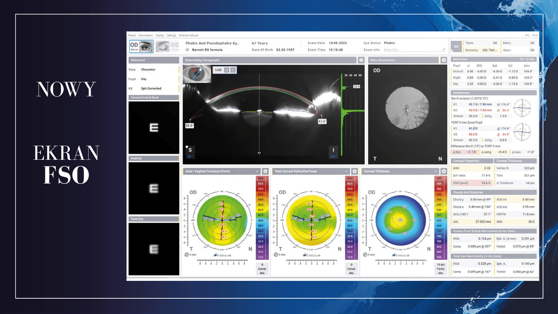Click the slice position handle at image bottom
The image size is (558, 314).
pyautogui.click(x=259, y=153)
